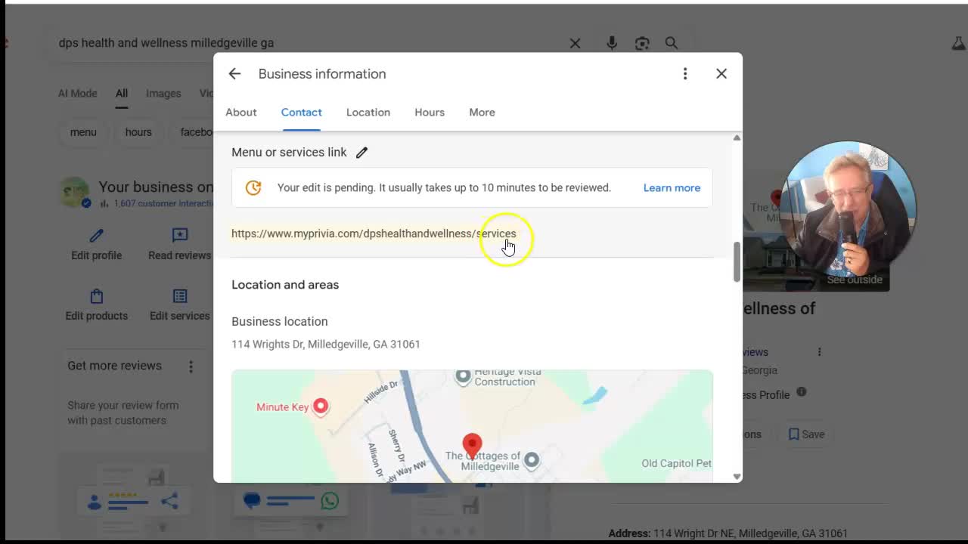Click the Learn more link
968x544 pixels.
pos(672,188)
